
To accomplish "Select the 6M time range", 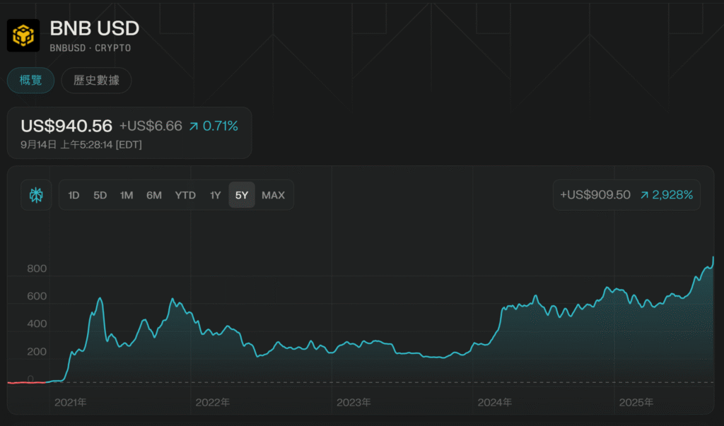I will [154, 195].
